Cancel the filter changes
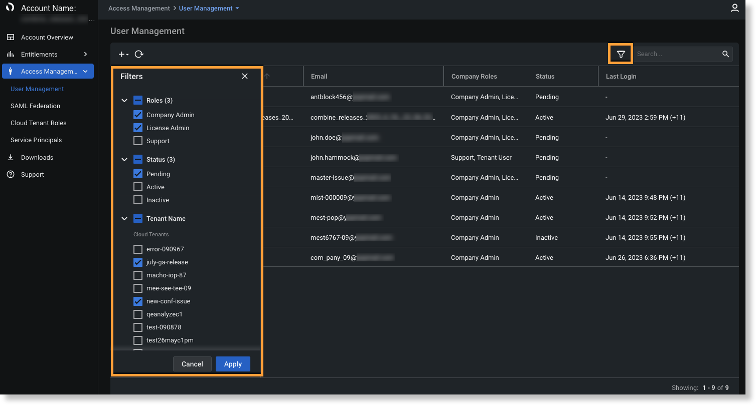756x405 pixels. (x=192, y=364)
